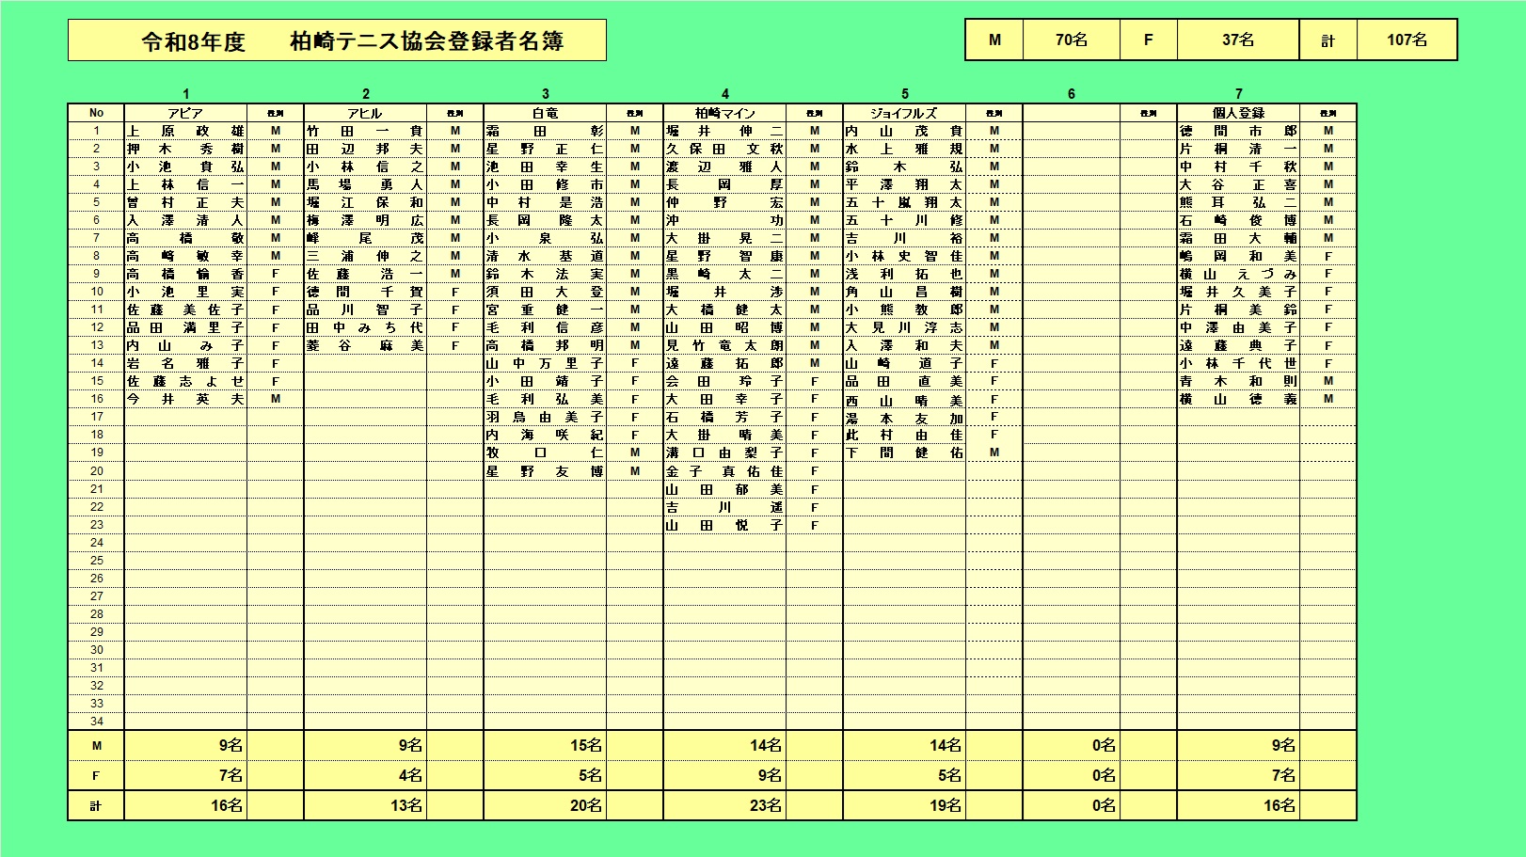The image size is (1526, 857).
Task: Select the '70名' male total cell
Action: 1072,40
